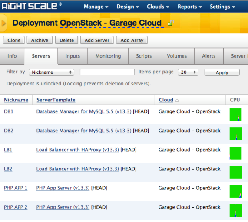The image size is (248, 222).
Task: Open the Manage menu
Action: click(x=96, y=7)
